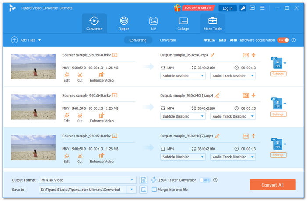The image size is (307, 201).
Task: Open Audio Track Disabled dropdown for first file
Action: pos(233,76)
